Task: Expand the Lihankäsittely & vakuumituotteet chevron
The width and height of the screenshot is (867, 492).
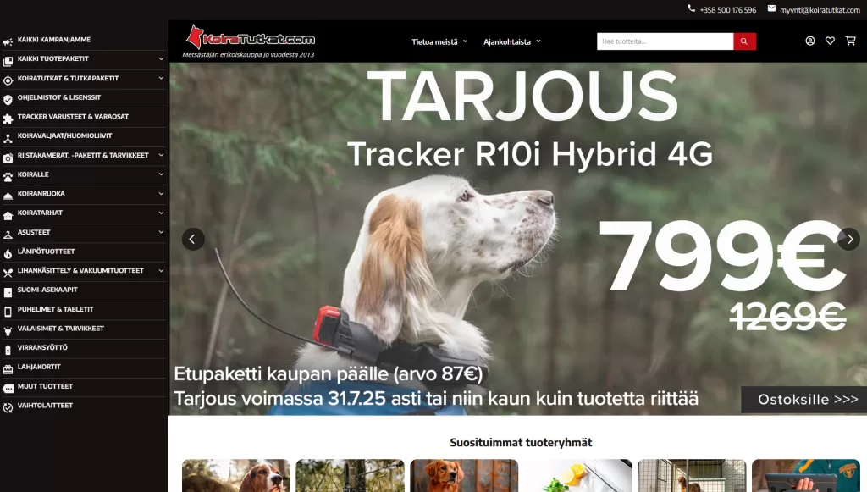Action: pos(161,270)
